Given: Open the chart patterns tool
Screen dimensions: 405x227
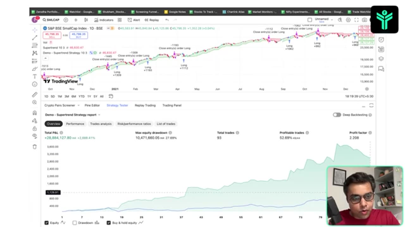Looking at the screenshot, I should (x=34, y=53).
